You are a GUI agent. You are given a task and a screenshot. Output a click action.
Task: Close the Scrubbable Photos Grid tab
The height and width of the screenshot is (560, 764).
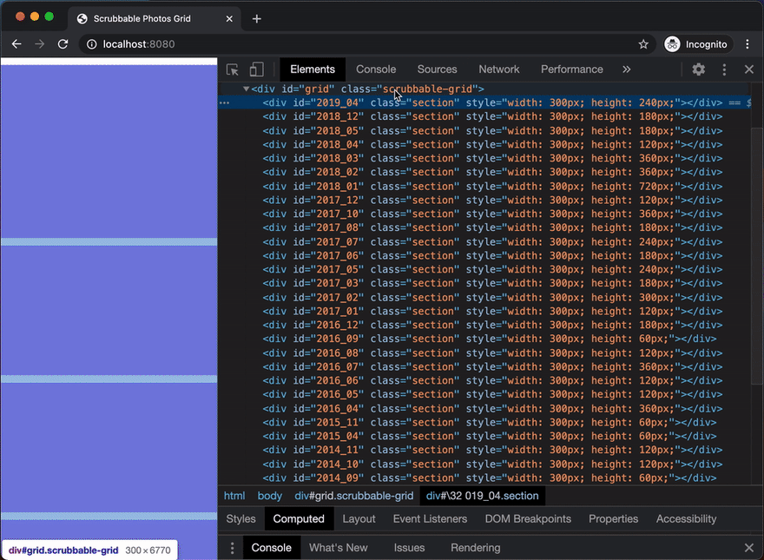[229, 19]
